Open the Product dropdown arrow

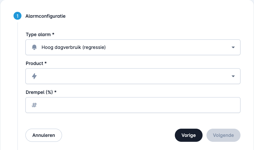[x=233, y=76]
